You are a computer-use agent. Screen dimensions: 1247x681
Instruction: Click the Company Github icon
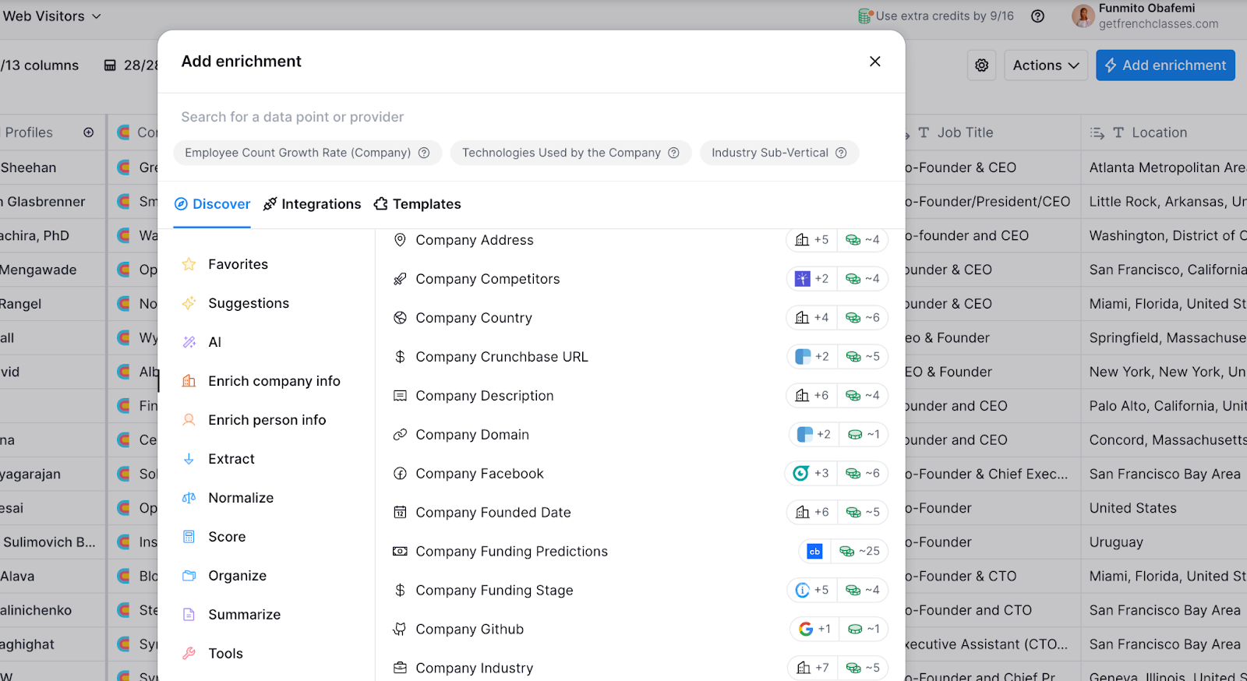tap(400, 629)
